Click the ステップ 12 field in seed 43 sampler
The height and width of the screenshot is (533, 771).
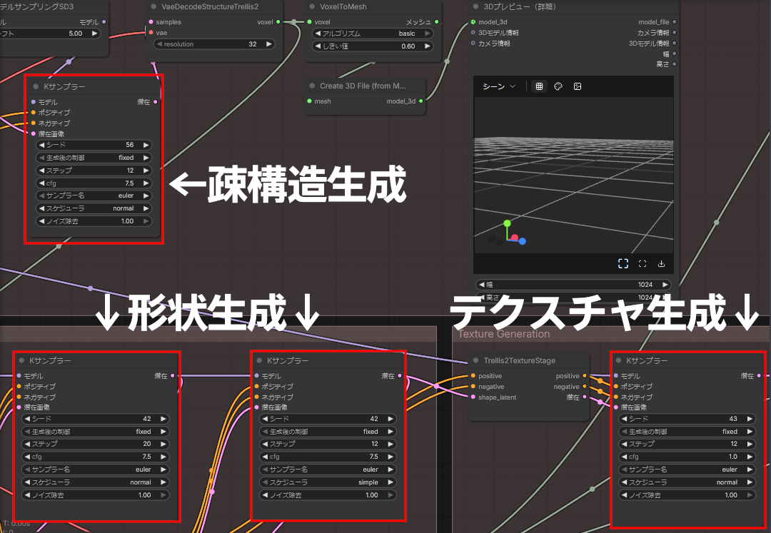(687, 444)
